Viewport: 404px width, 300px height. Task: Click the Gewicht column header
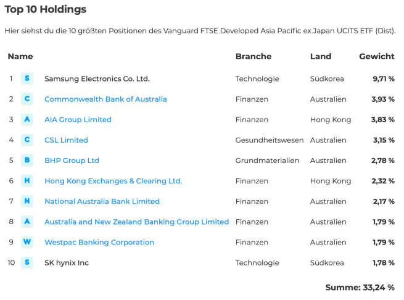pos(377,56)
